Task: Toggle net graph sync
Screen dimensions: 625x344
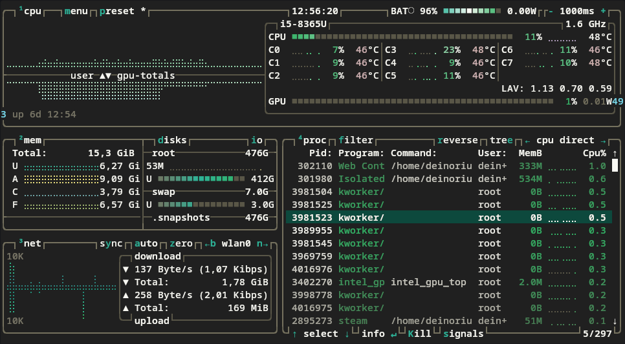Action: 111,243
